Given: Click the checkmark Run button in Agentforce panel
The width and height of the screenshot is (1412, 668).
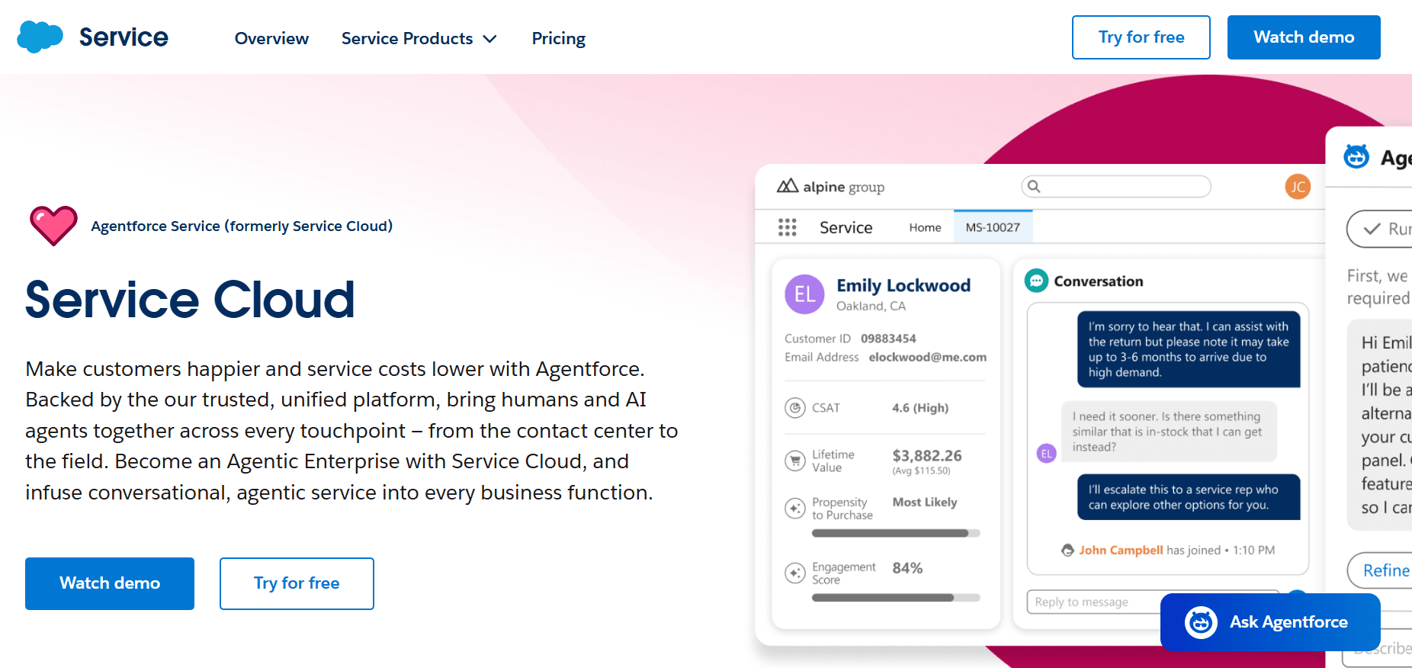Looking at the screenshot, I should pos(1379,229).
